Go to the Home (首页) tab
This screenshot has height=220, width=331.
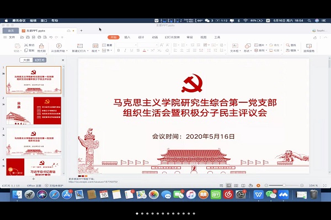[11, 31]
